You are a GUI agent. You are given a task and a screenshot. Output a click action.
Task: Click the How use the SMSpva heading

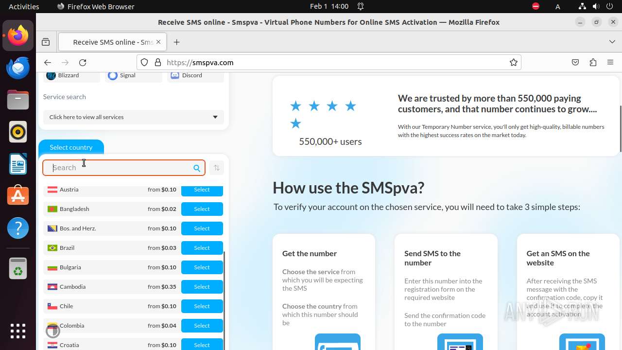coord(348,188)
